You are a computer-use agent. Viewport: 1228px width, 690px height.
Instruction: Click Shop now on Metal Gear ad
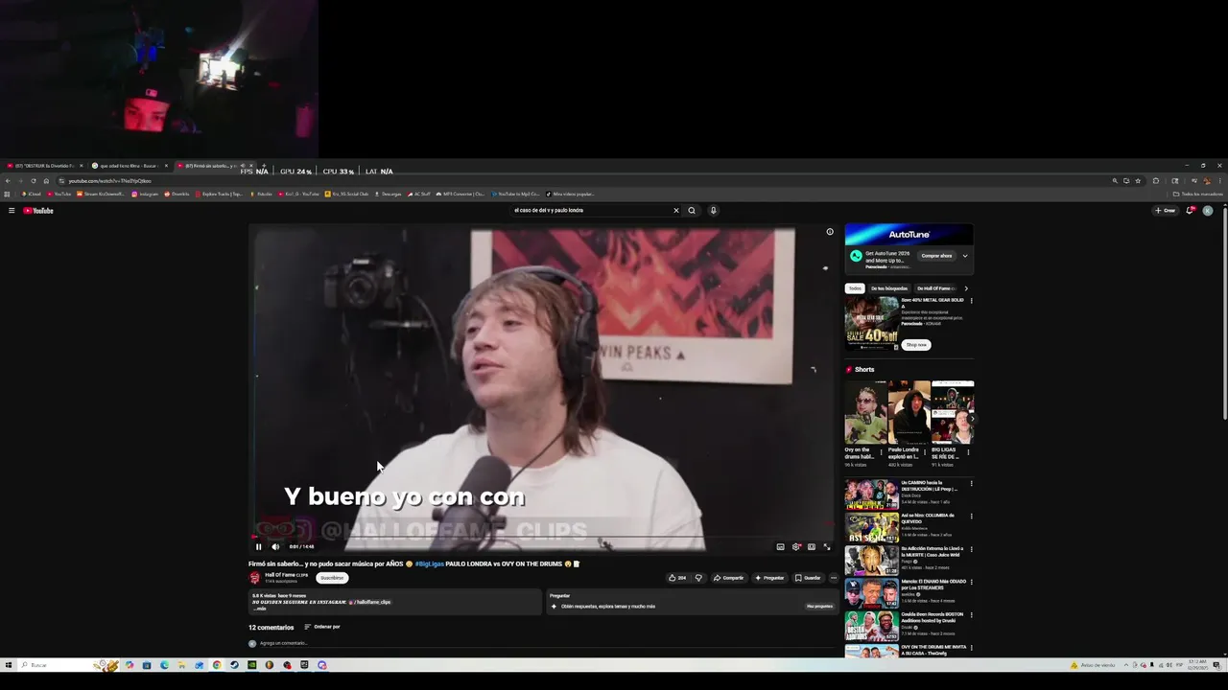pyautogui.click(x=916, y=345)
